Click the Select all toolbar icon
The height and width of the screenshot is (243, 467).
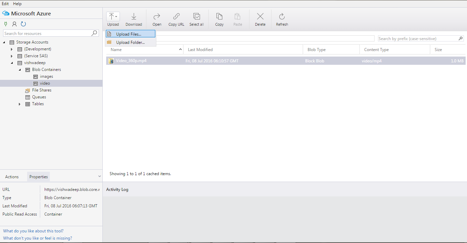point(197,16)
